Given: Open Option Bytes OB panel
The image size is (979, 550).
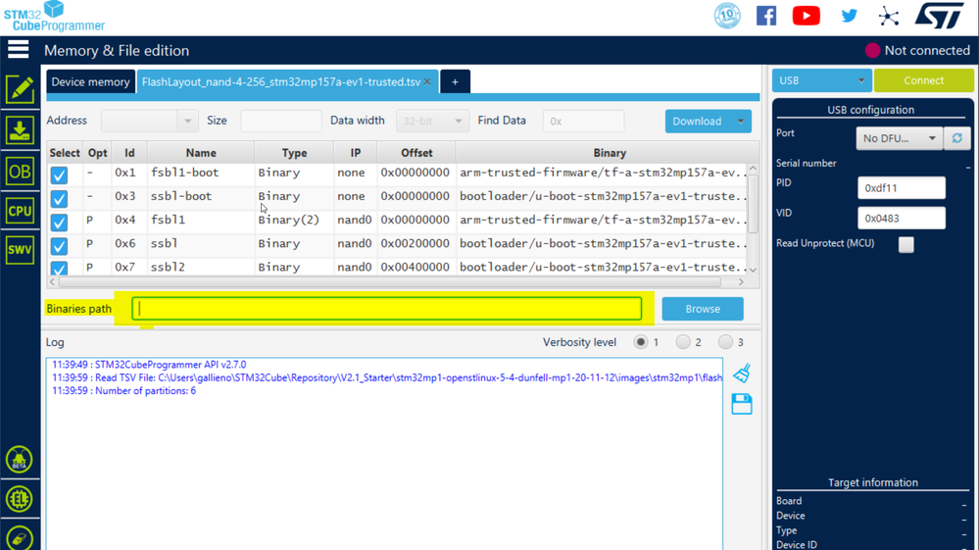Looking at the screenshot, I should 20,171.
